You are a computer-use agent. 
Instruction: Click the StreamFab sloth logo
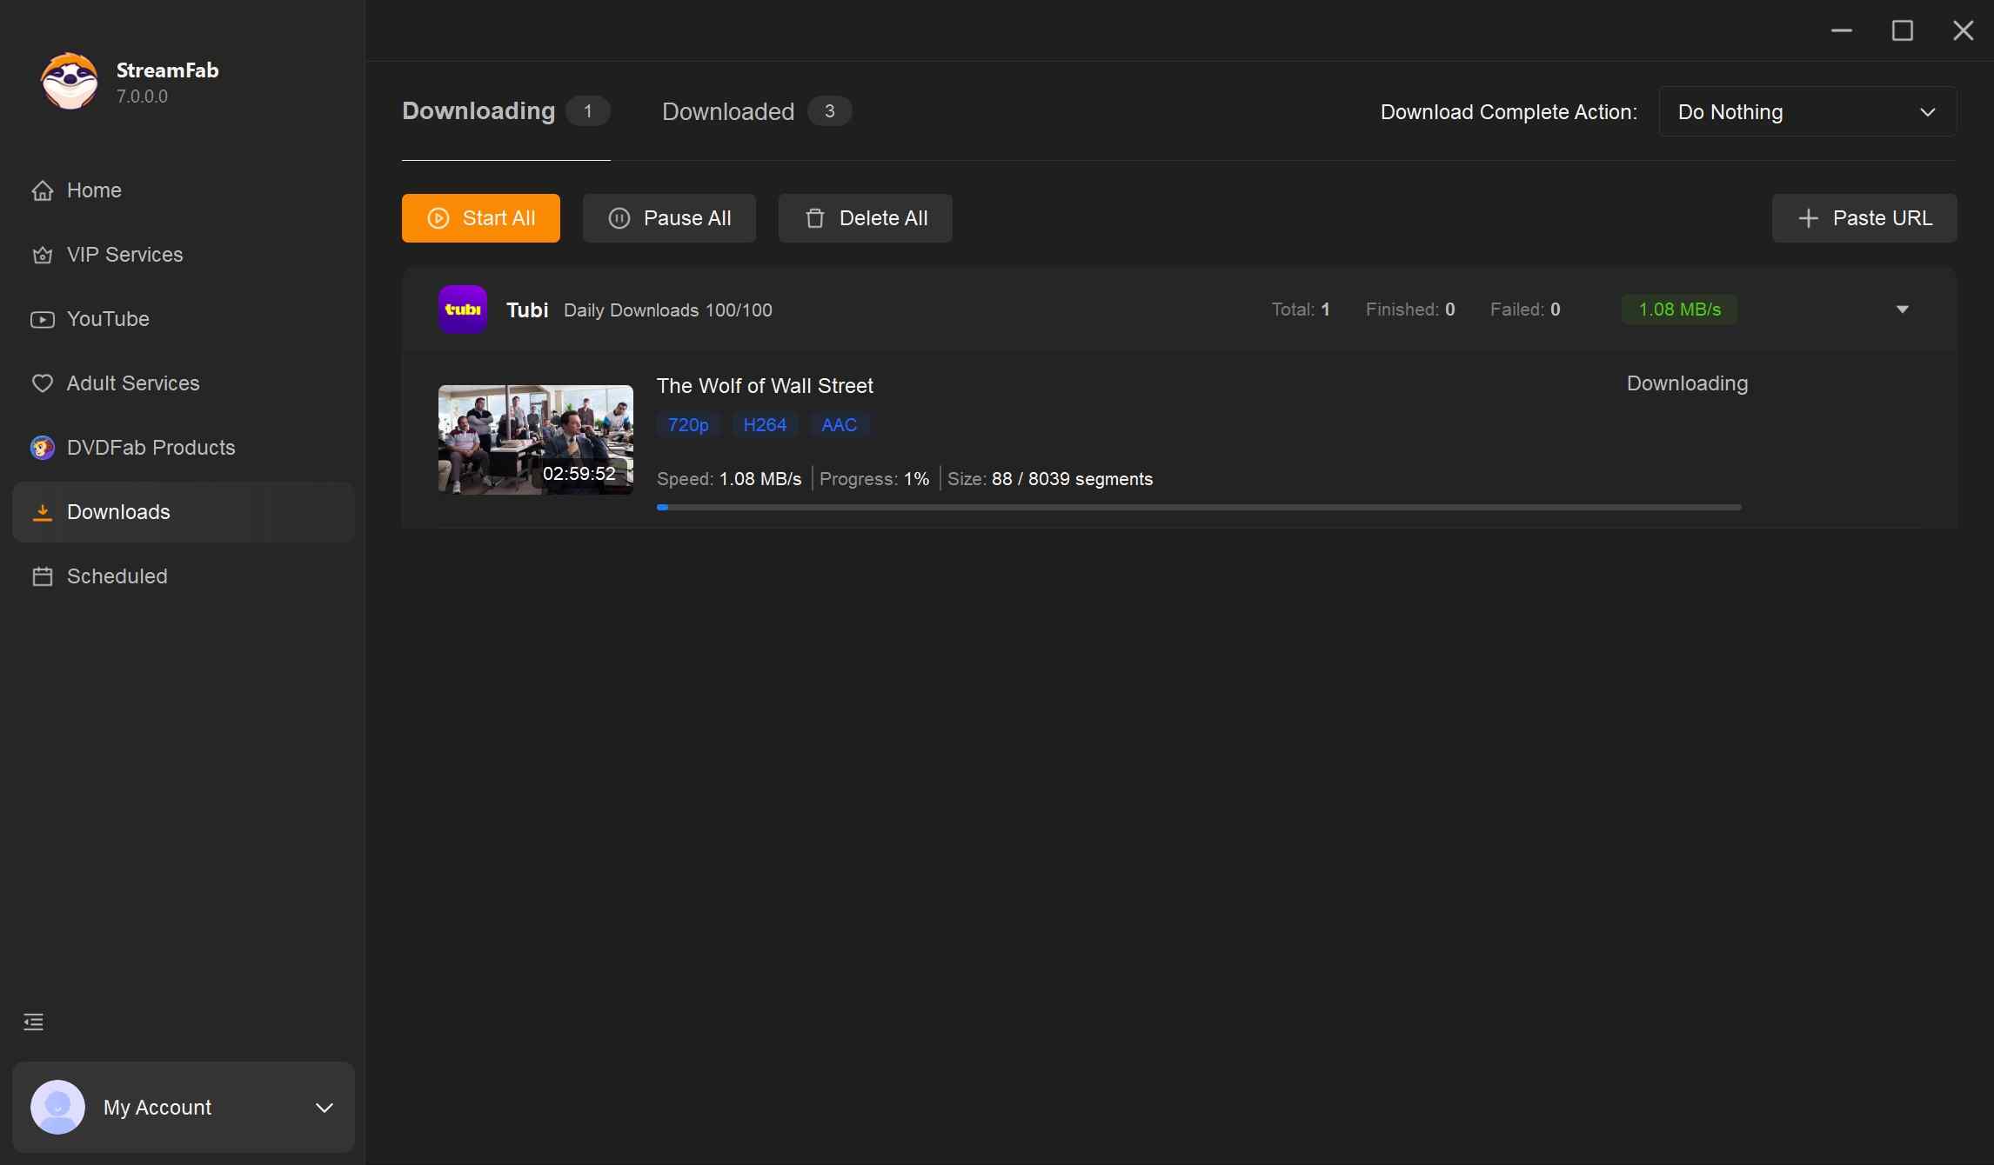69,81
